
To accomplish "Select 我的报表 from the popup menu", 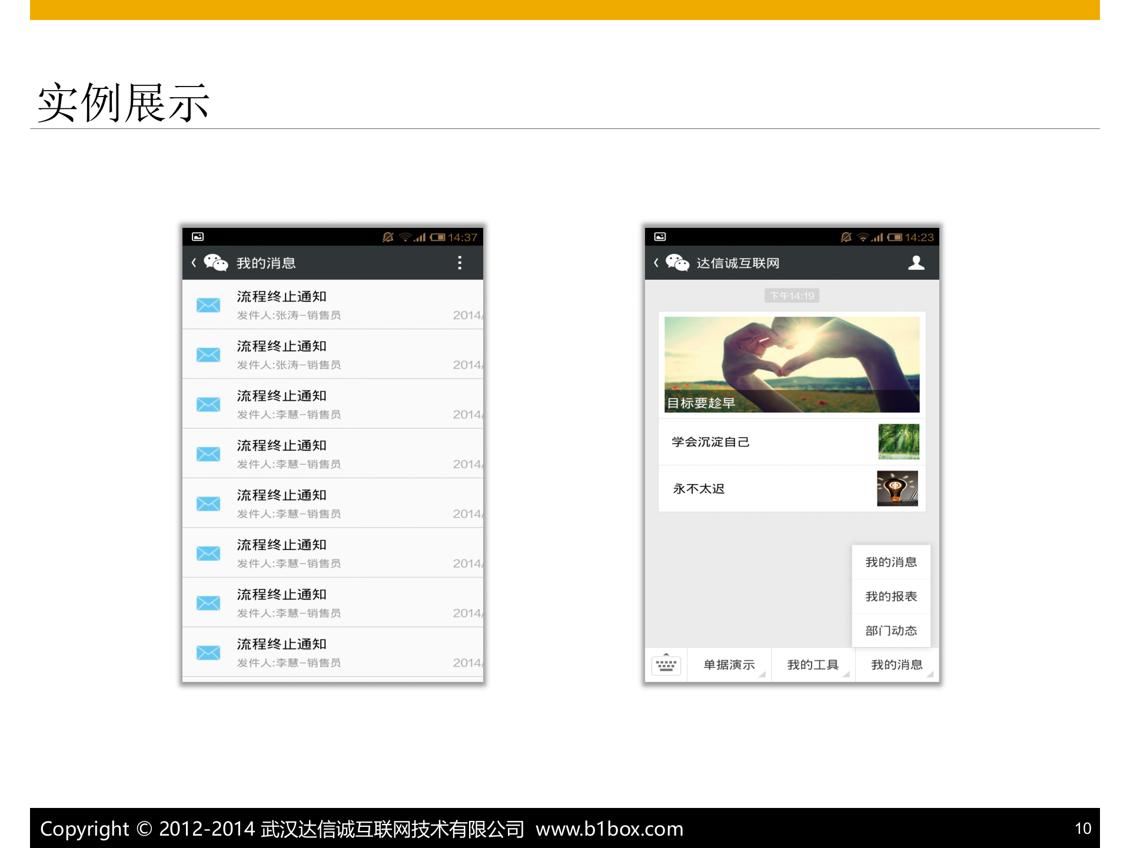I will coord(890,596).
